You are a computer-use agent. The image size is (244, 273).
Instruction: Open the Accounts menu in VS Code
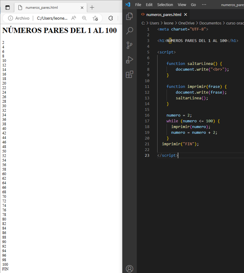(x=129, y=269)
